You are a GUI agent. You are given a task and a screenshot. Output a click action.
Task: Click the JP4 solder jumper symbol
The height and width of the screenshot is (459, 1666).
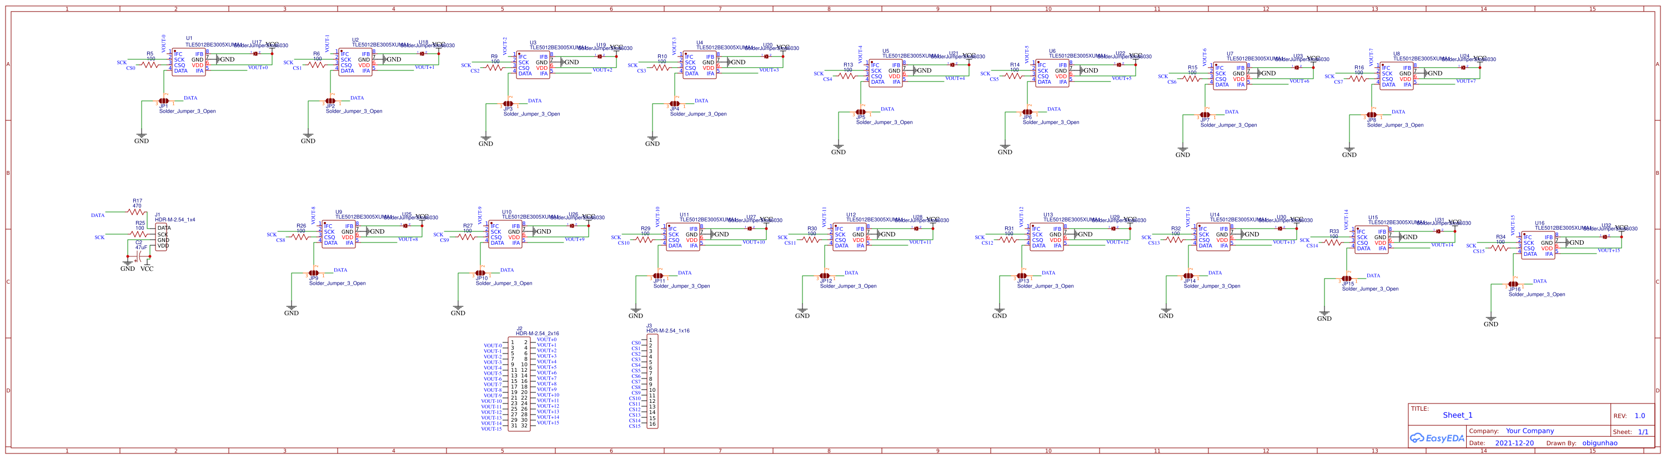pos(675,103)
